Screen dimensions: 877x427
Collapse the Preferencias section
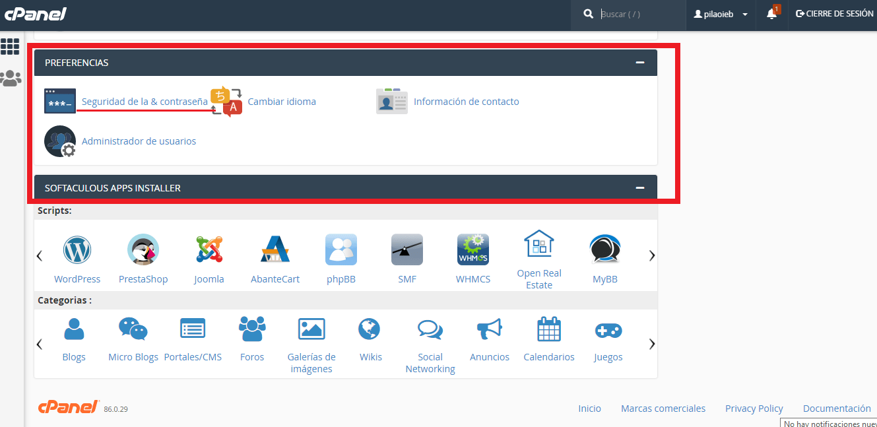pyautogui.click(x=639, y=63)
